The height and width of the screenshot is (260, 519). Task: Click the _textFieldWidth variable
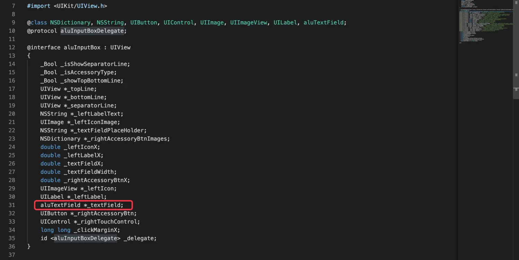90,172
